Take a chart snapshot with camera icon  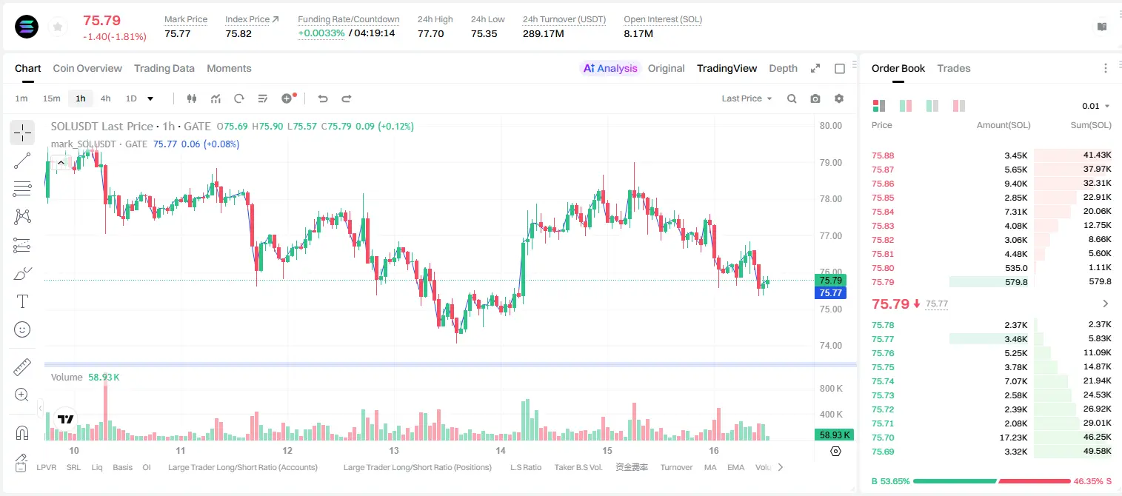tap(815, 98)
